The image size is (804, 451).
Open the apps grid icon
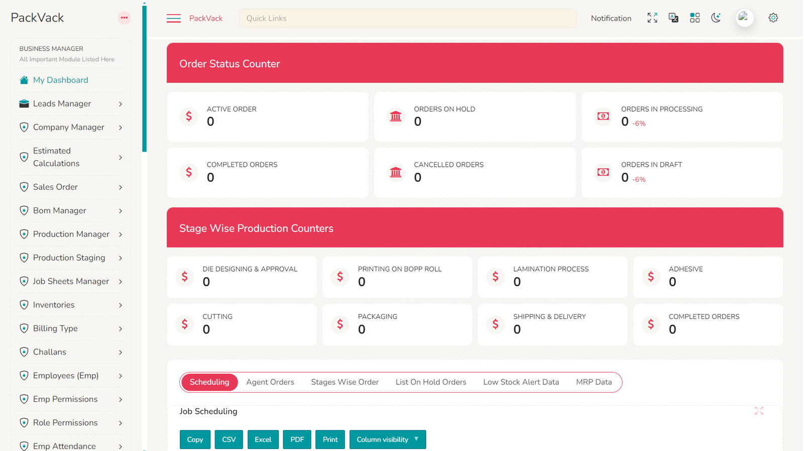(x=694, y=18)
